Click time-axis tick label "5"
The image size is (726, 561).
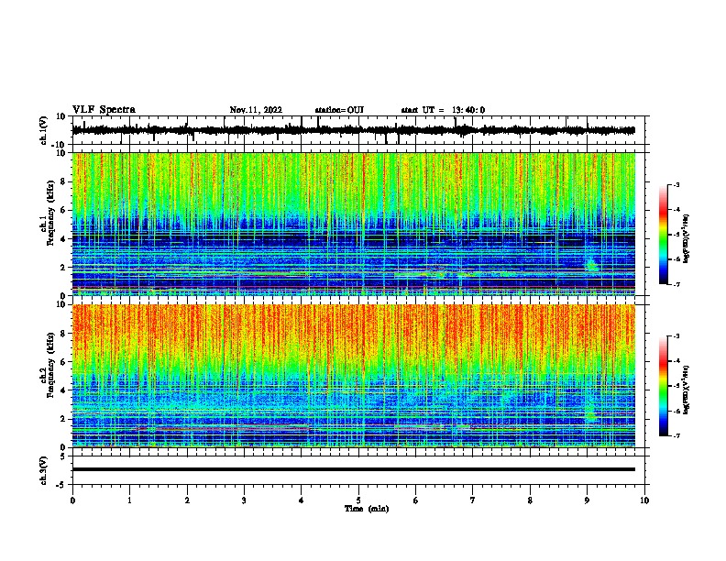(358, 500)
